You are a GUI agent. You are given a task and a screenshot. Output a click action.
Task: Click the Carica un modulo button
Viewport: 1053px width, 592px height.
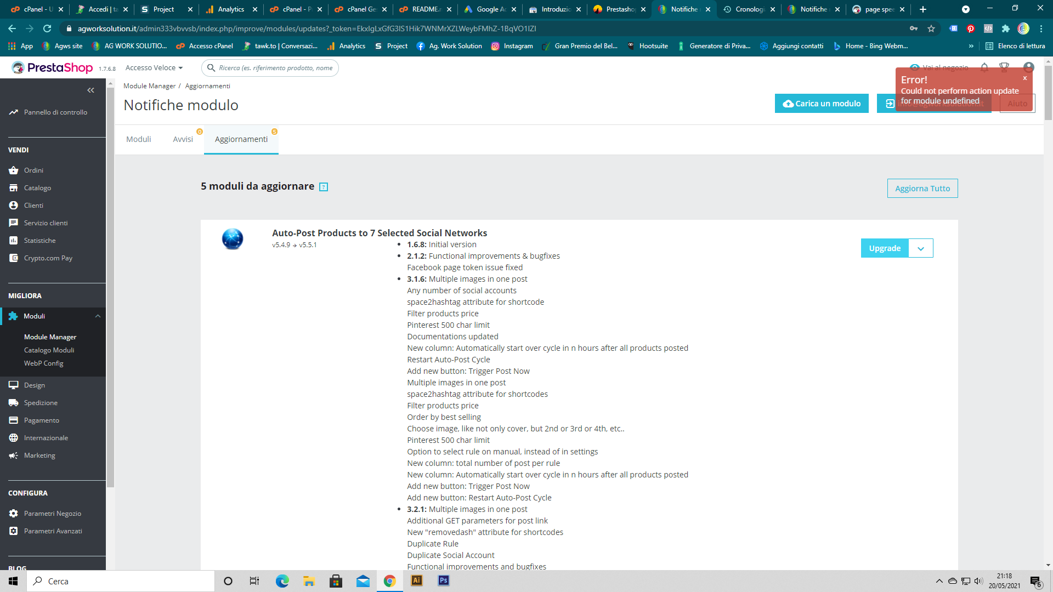[x=821, y=104]
